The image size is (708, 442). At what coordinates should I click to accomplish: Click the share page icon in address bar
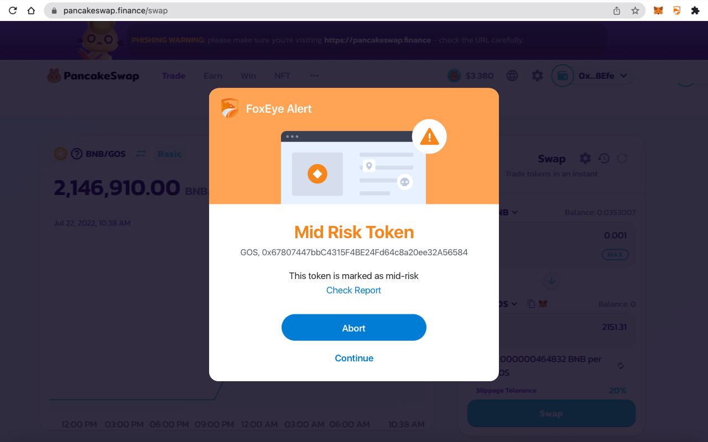[x=617, y=10]
